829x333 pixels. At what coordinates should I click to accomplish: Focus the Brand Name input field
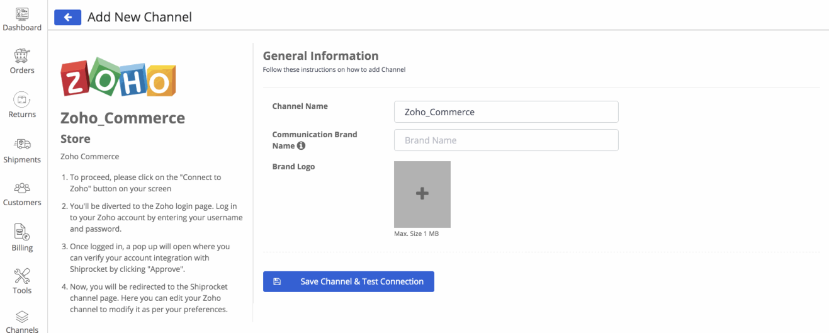(x=506, y=140)
